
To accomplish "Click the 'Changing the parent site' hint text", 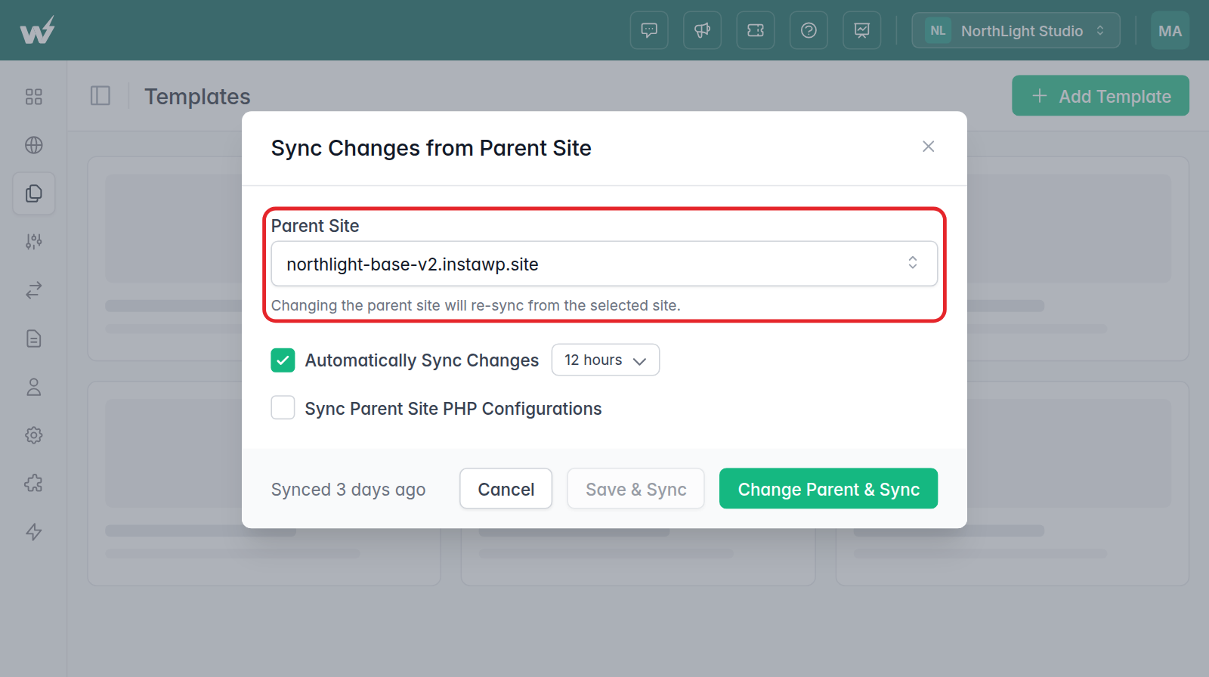I will [476, 305].
